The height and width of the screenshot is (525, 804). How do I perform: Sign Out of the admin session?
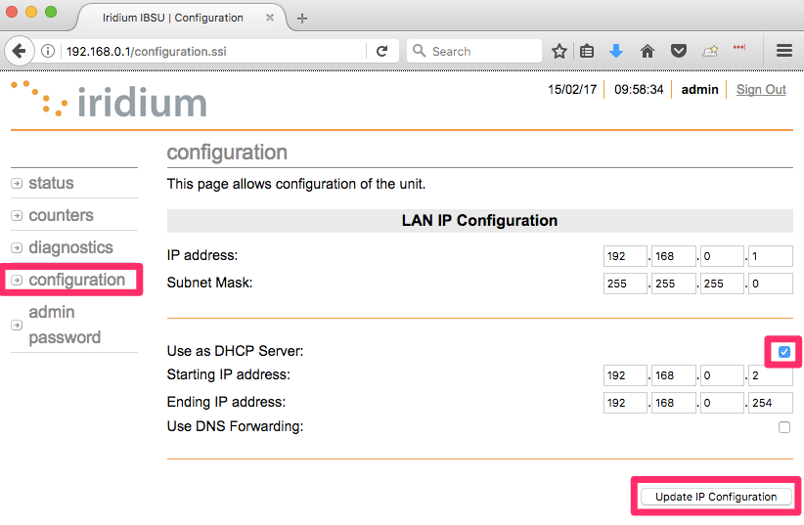(761, 90)
